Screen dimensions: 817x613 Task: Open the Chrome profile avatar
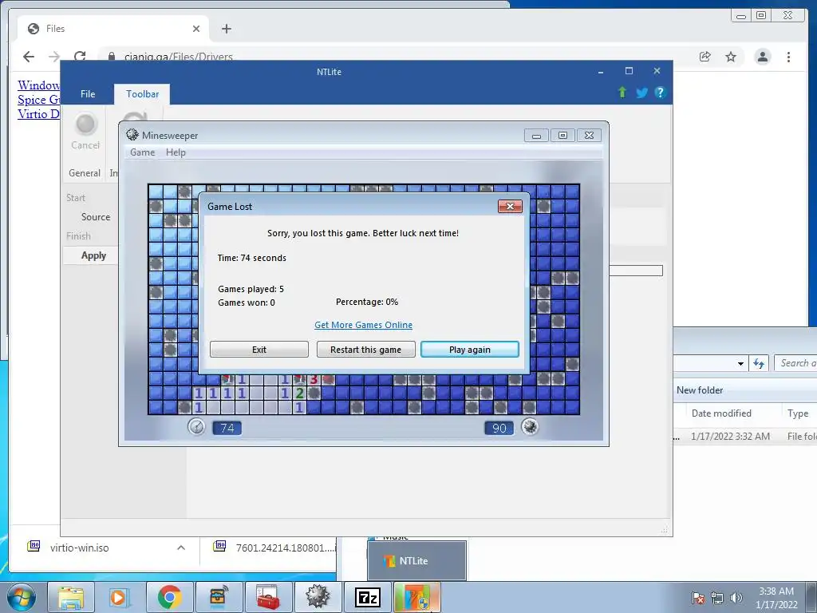[x=762, y=57]
